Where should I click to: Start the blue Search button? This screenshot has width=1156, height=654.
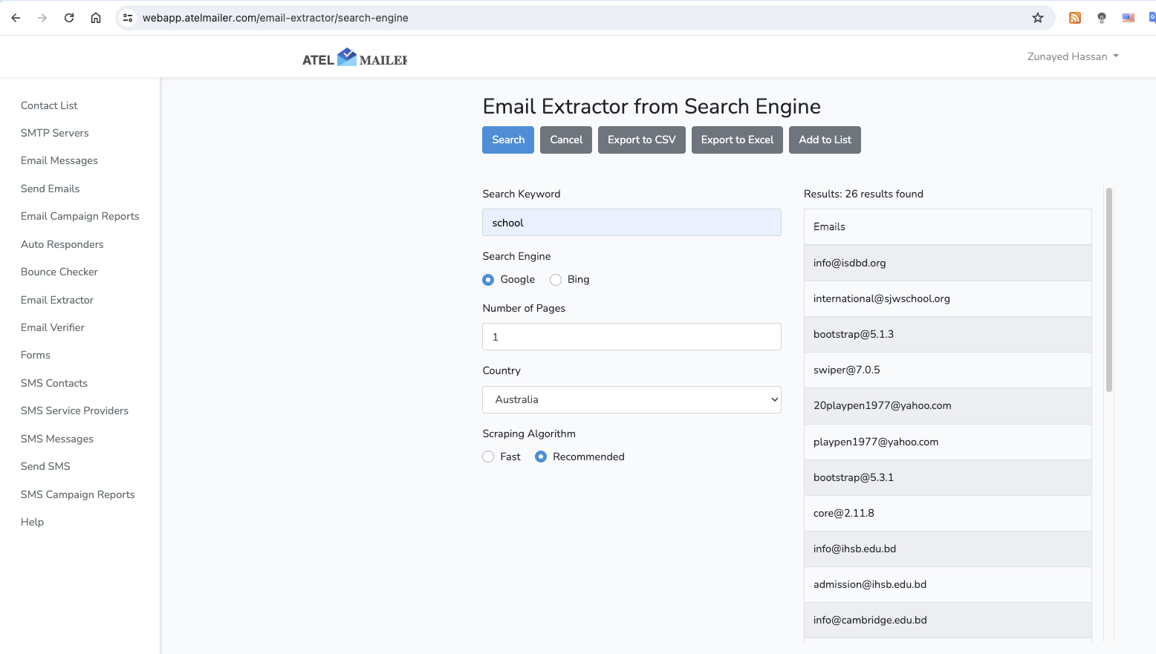click(x=508, y=140)
